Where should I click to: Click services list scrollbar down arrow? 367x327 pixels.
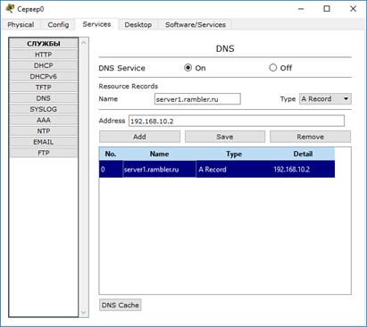pos(84,312)
